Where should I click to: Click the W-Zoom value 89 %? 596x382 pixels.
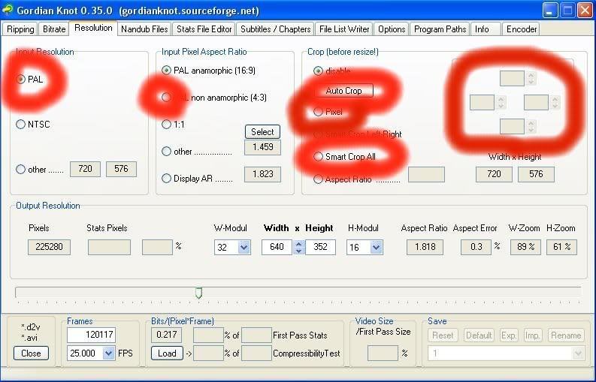pyautogui.click(x=525, y=247)
